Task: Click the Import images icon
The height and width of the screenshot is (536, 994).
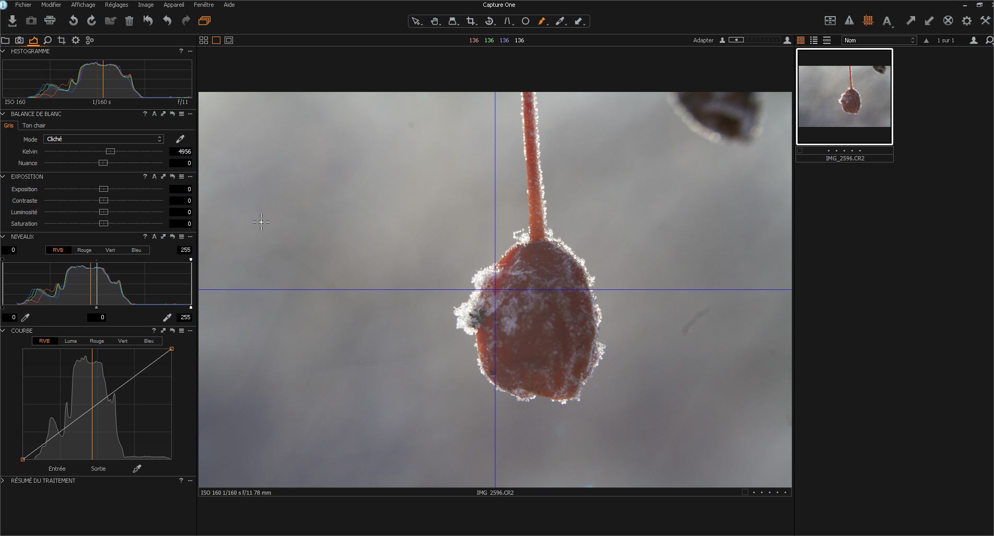Action: coord(13,21)
